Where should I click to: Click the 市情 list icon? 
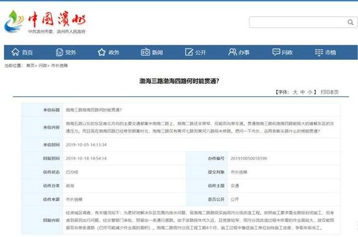tap(319, 52)
